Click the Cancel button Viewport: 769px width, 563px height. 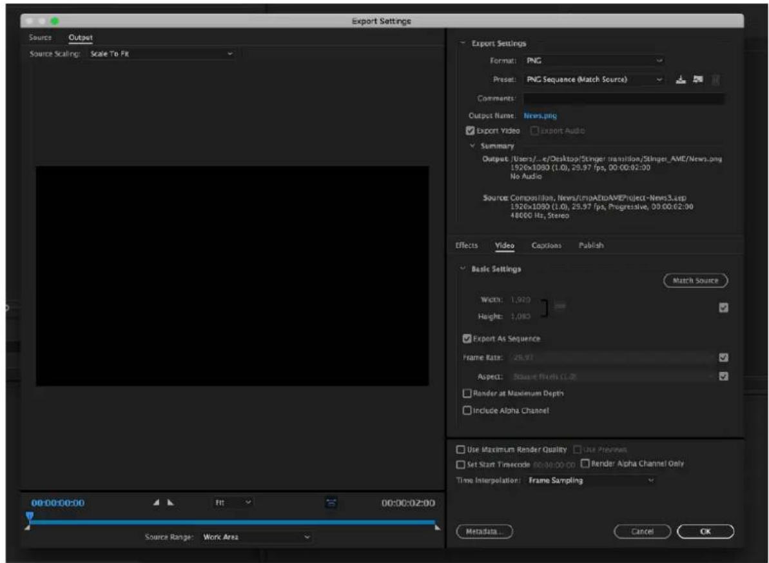click(642, 531)
